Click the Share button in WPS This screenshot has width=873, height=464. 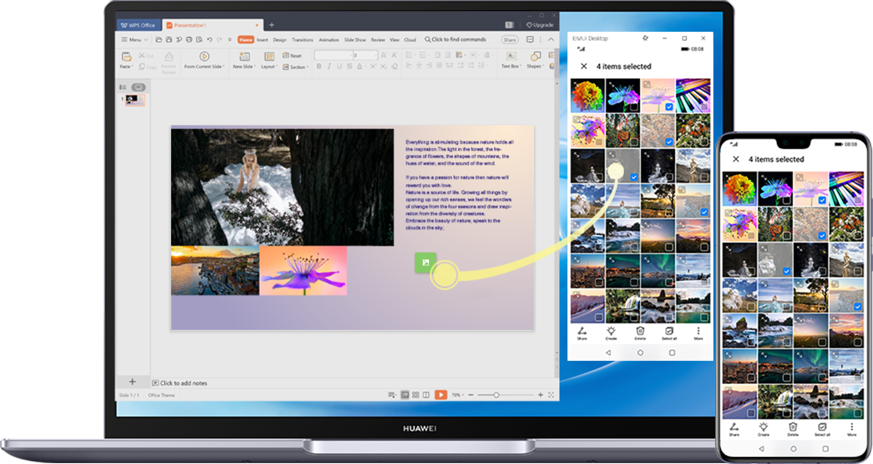tap(510, 40)
